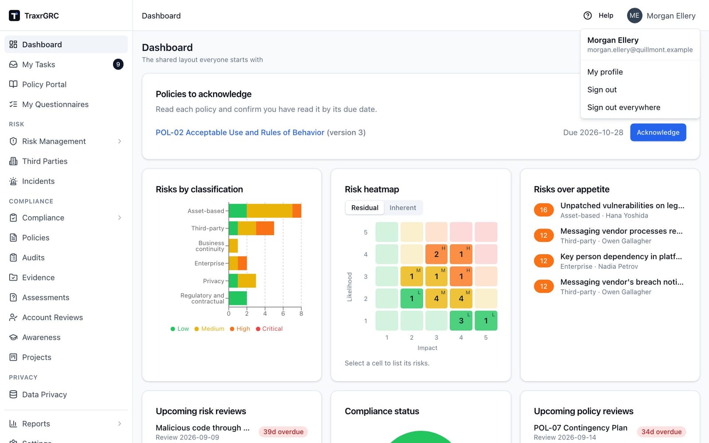This screenshot has height=443, width=709.
Task: Click the heatmap cell showing 2 H
Action: click(x=436, y=254)
